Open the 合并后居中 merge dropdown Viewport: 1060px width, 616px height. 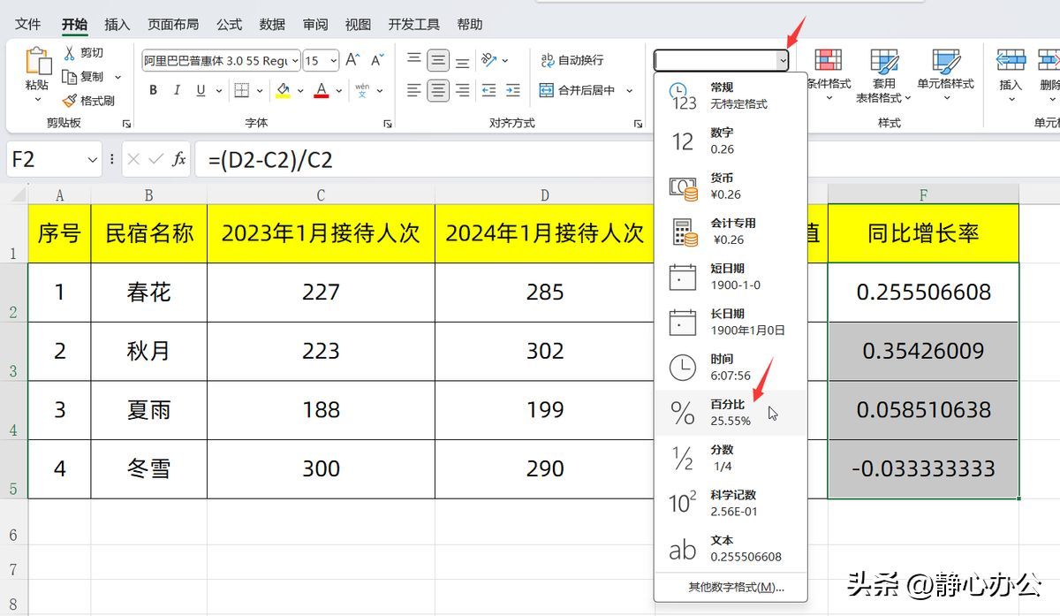(x=629, y=91)
